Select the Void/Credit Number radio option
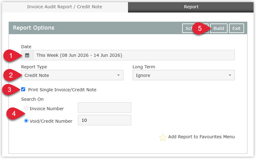 [x=26, y=121]
